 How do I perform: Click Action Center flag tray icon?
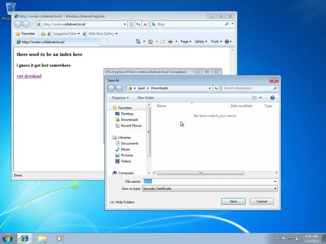click(284, 239)
